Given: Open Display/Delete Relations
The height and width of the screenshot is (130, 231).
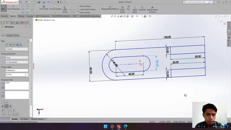Looking at the screenshot, I should point(110,8).
